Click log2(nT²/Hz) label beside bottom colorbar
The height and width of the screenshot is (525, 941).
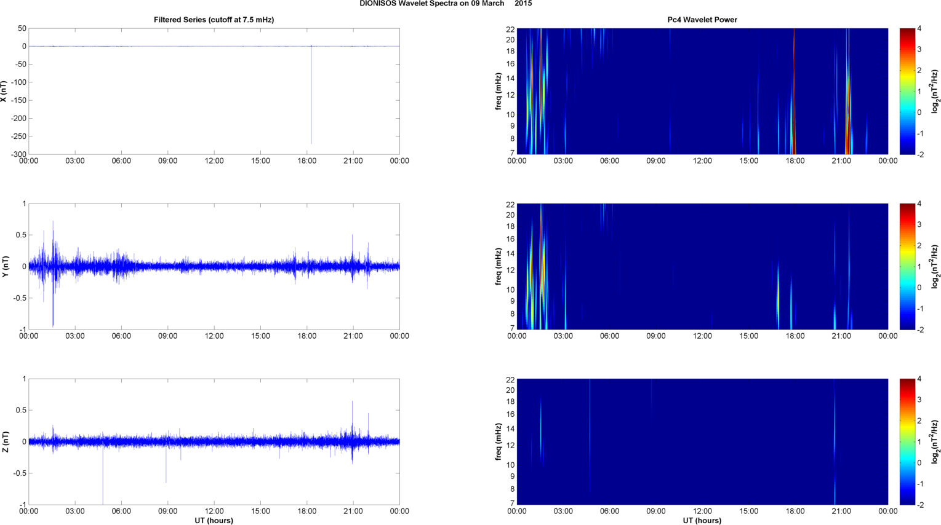[935, 442]
